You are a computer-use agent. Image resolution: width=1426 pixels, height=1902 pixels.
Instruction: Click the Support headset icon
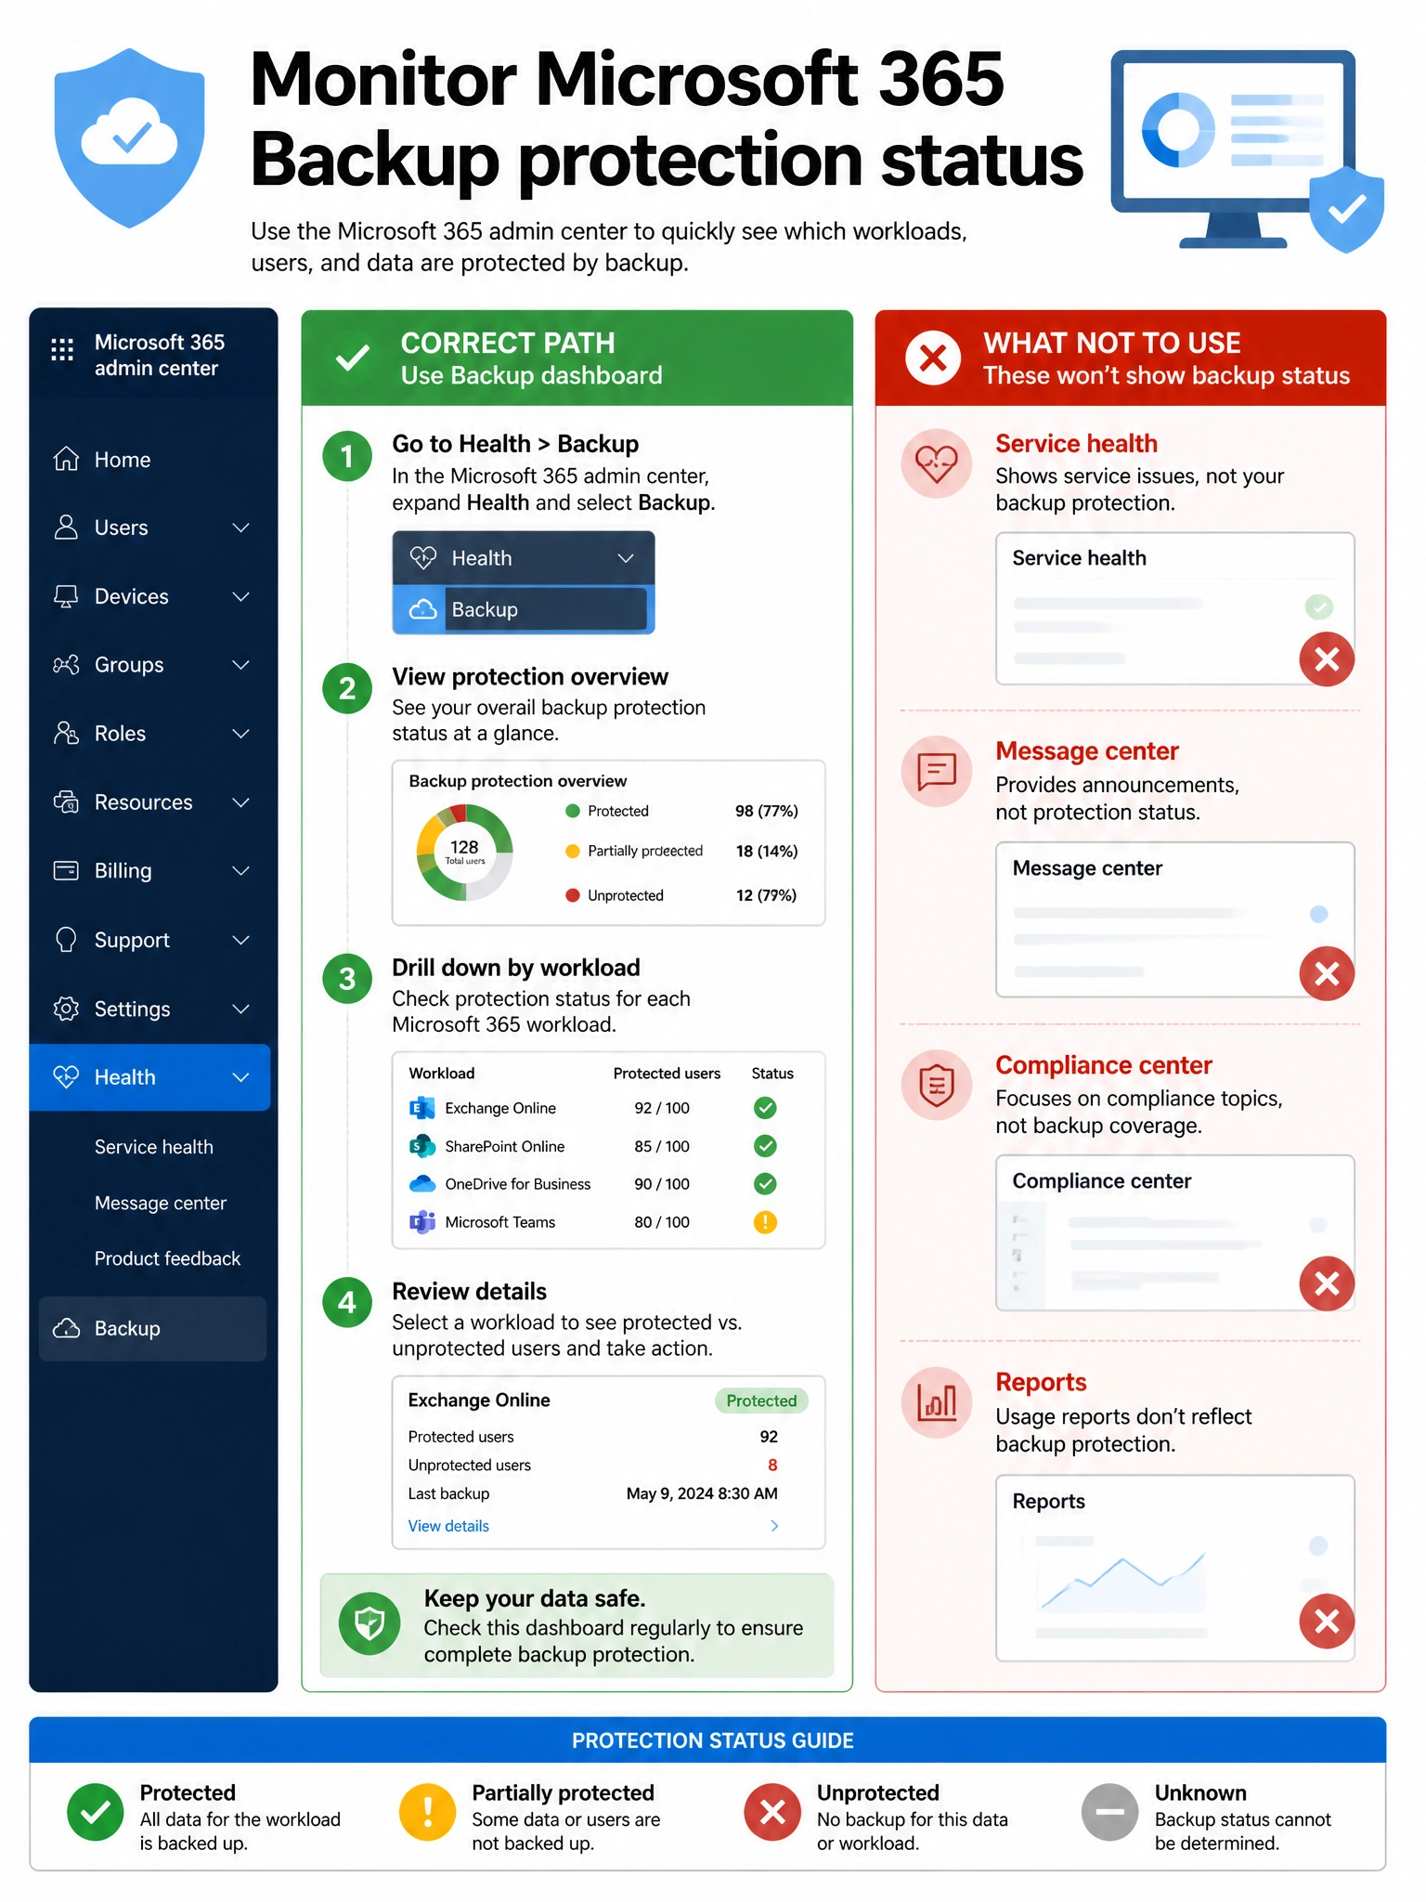click(66, 940)
